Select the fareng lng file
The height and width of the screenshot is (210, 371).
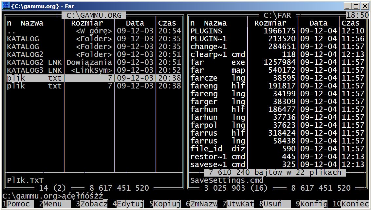(x=277, y=94)
